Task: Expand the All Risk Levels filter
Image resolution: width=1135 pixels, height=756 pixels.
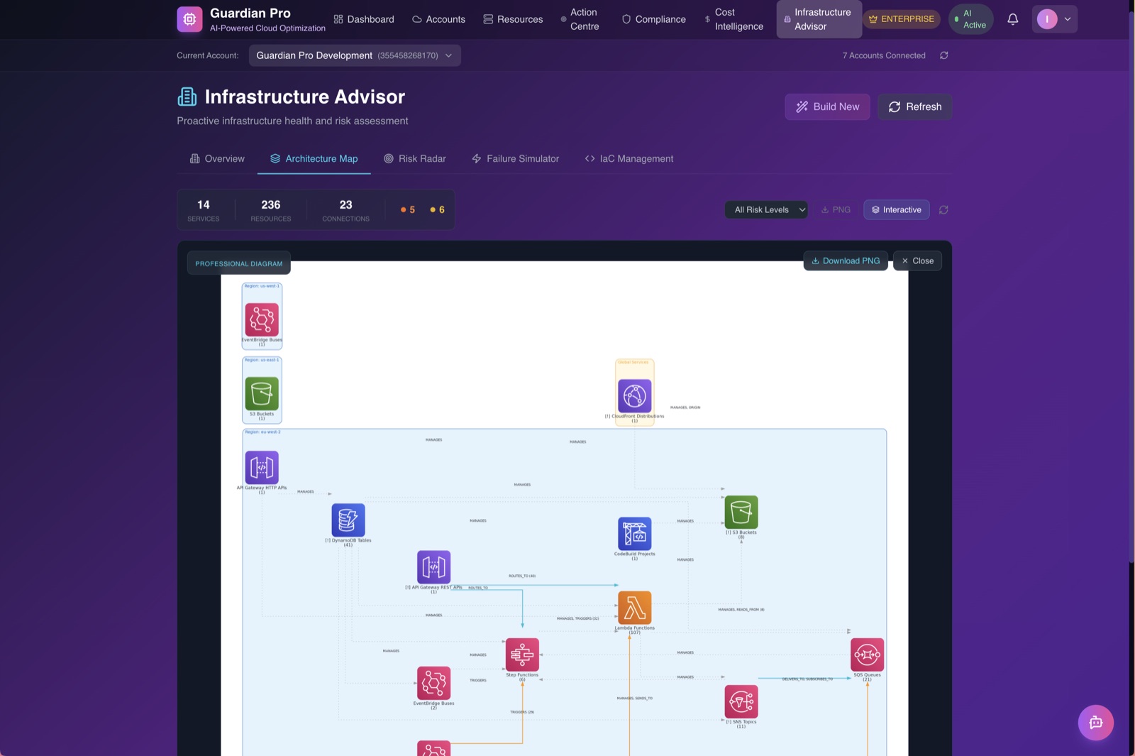Action: tap(766, 209)
